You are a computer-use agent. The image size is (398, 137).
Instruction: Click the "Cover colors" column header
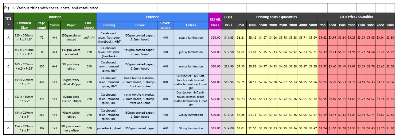click(x=165, y=25)
